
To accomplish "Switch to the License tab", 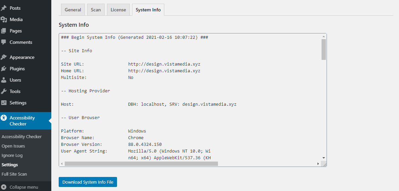I will [x=118, y=10].
